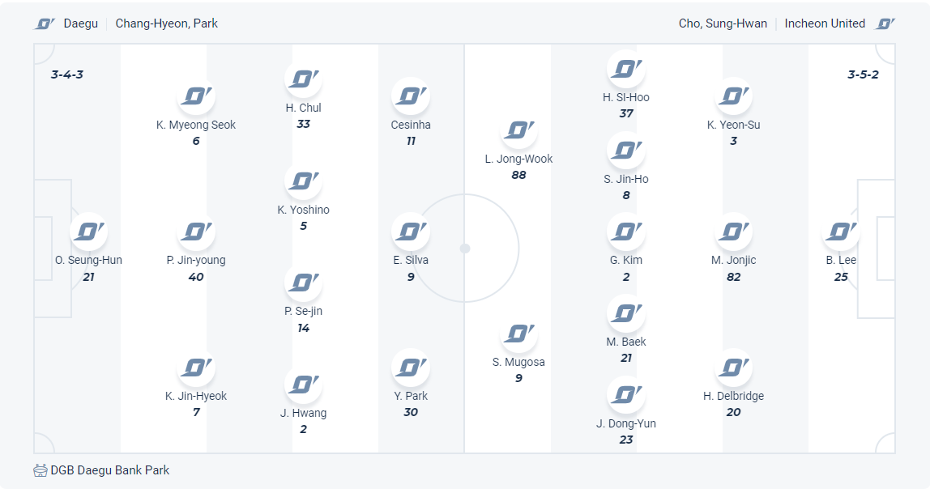Click H. Delbridge's player icon

coord(734,368)
